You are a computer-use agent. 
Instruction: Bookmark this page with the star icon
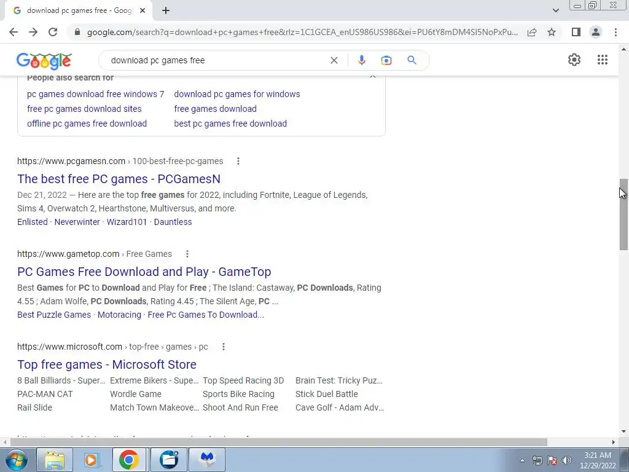click(552, 32)
